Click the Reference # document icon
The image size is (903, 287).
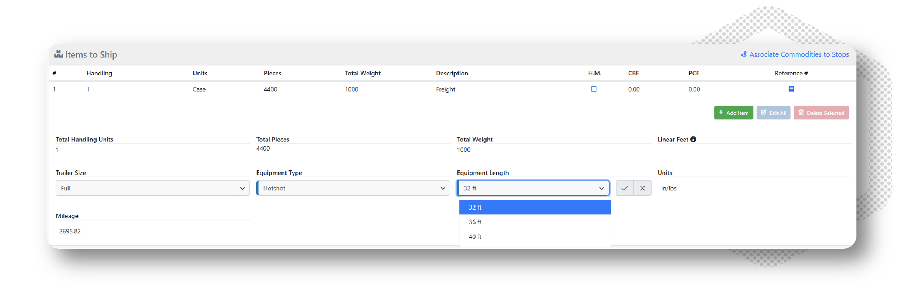[x=791, y=89]
